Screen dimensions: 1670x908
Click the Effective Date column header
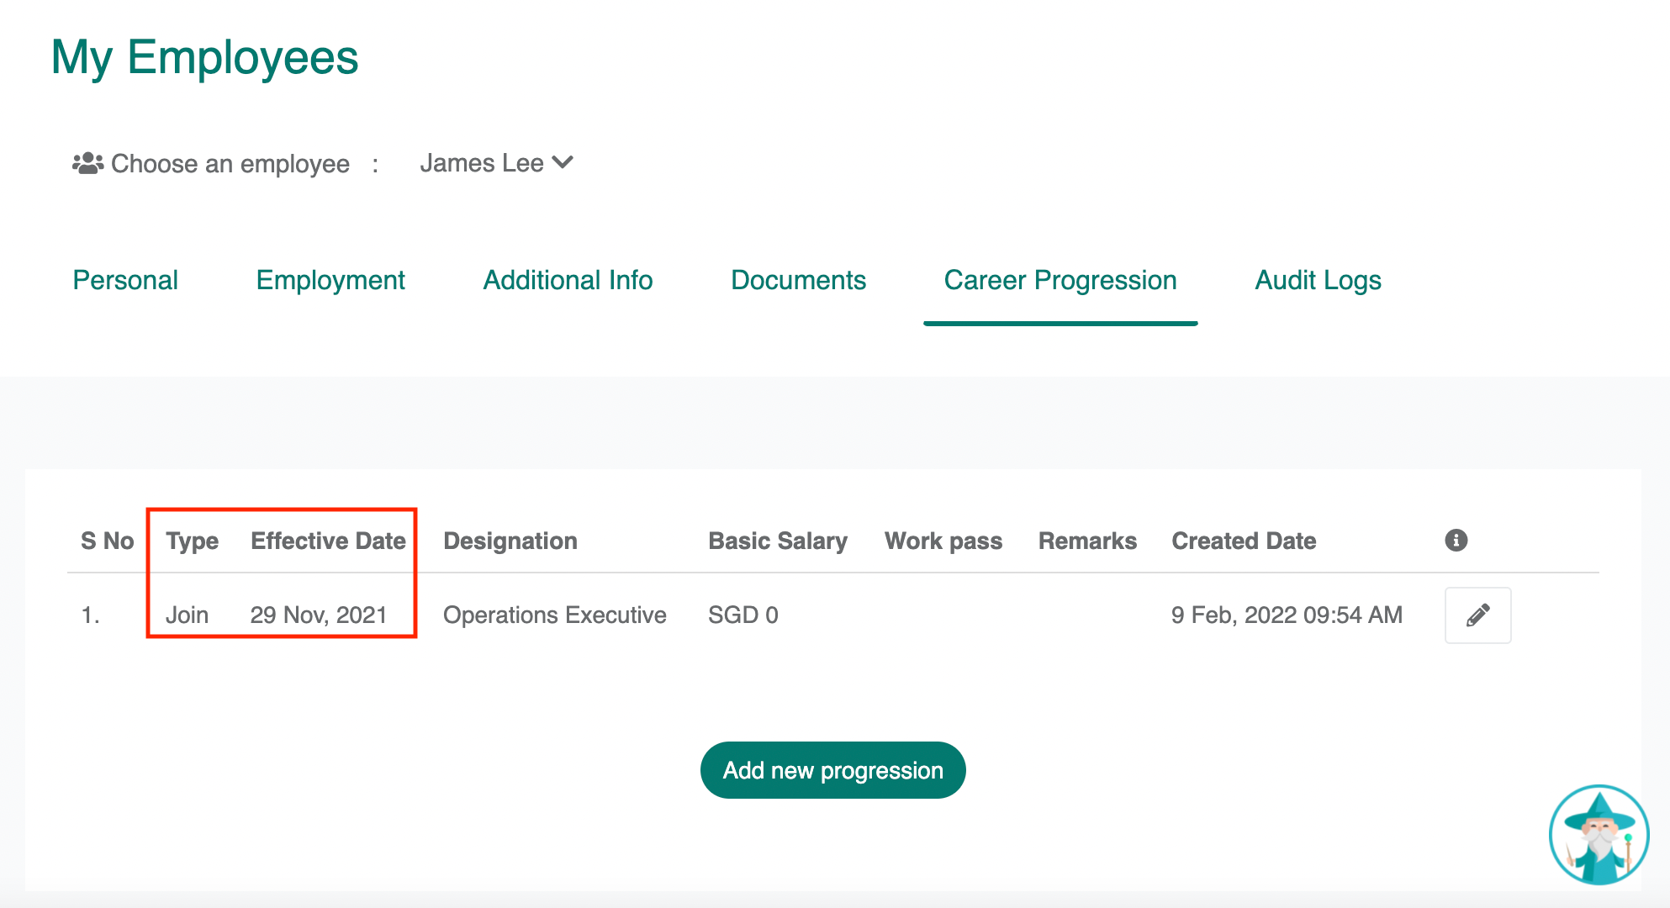pyautogui.click(x=328, y=541)
